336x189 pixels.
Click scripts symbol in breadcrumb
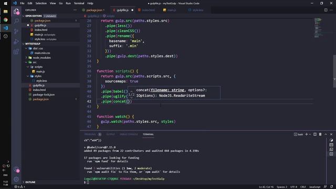coord(109,16)
